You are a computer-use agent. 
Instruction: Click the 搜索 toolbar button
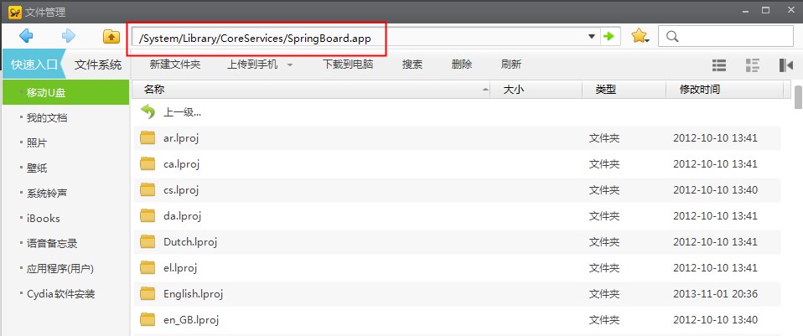(x=412, y=65)
